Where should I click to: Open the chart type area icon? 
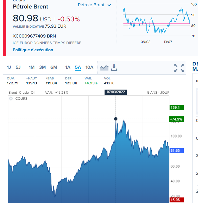pyautogui.click(x=104, y=68)
